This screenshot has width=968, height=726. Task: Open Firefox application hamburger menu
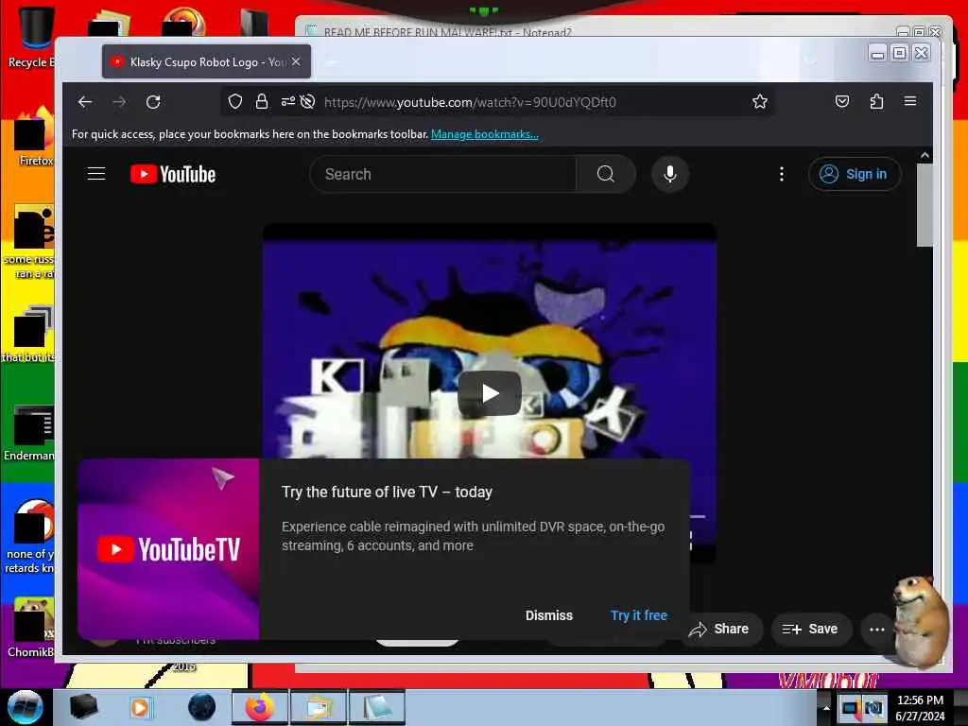910,101
